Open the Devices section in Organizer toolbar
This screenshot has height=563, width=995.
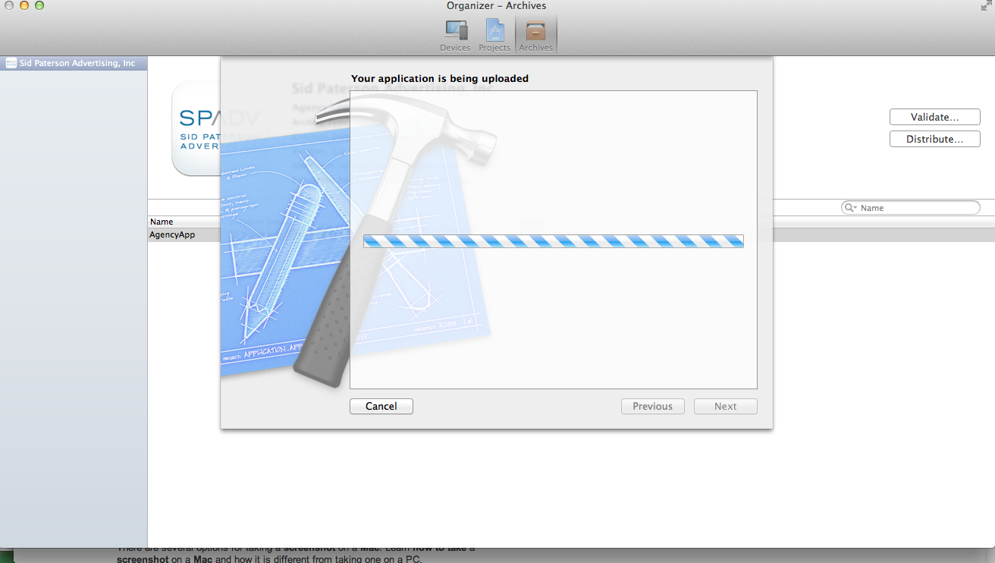click(455, 35)
